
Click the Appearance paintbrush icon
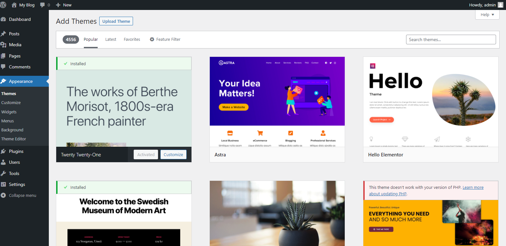click(4, 81)
